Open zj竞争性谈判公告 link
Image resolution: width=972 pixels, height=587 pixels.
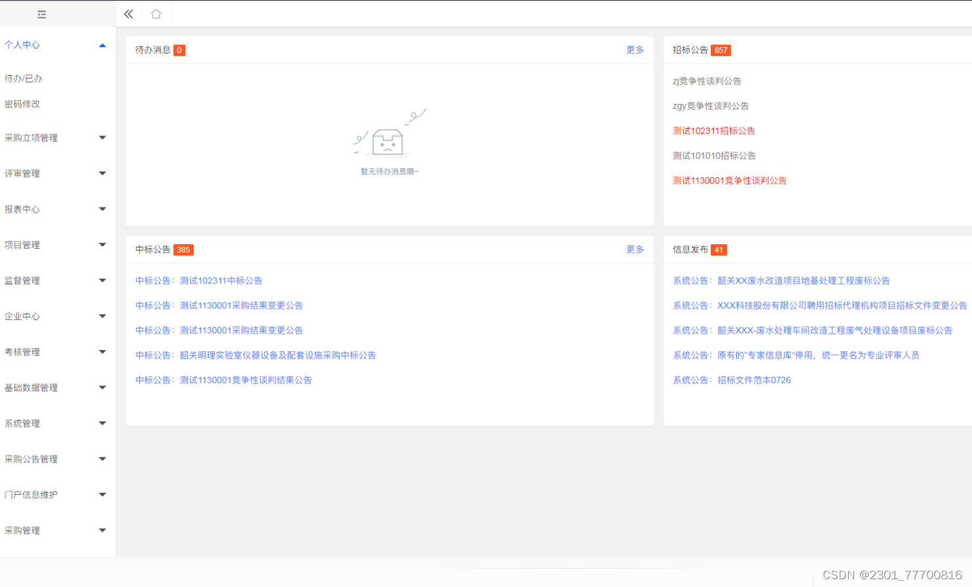(707, 81)
